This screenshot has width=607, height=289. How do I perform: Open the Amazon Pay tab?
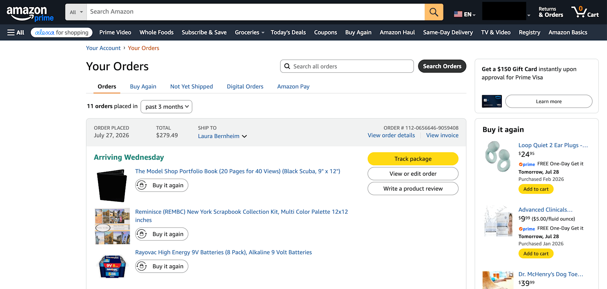tap(293, 87)
